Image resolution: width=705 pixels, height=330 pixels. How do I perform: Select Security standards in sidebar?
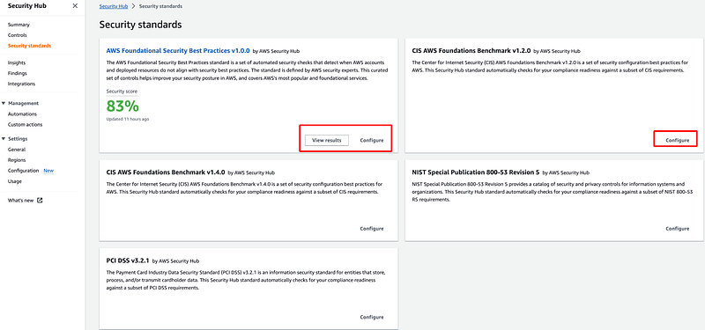point(29,46)
